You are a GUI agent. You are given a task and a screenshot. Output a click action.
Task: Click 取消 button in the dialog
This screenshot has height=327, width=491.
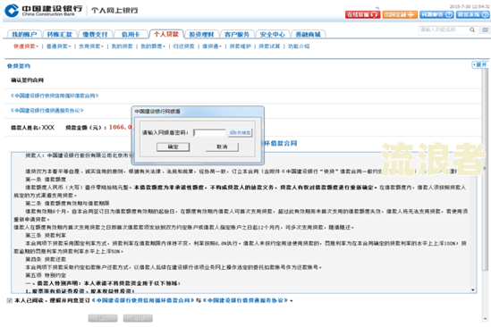click(x=222, y=147)
